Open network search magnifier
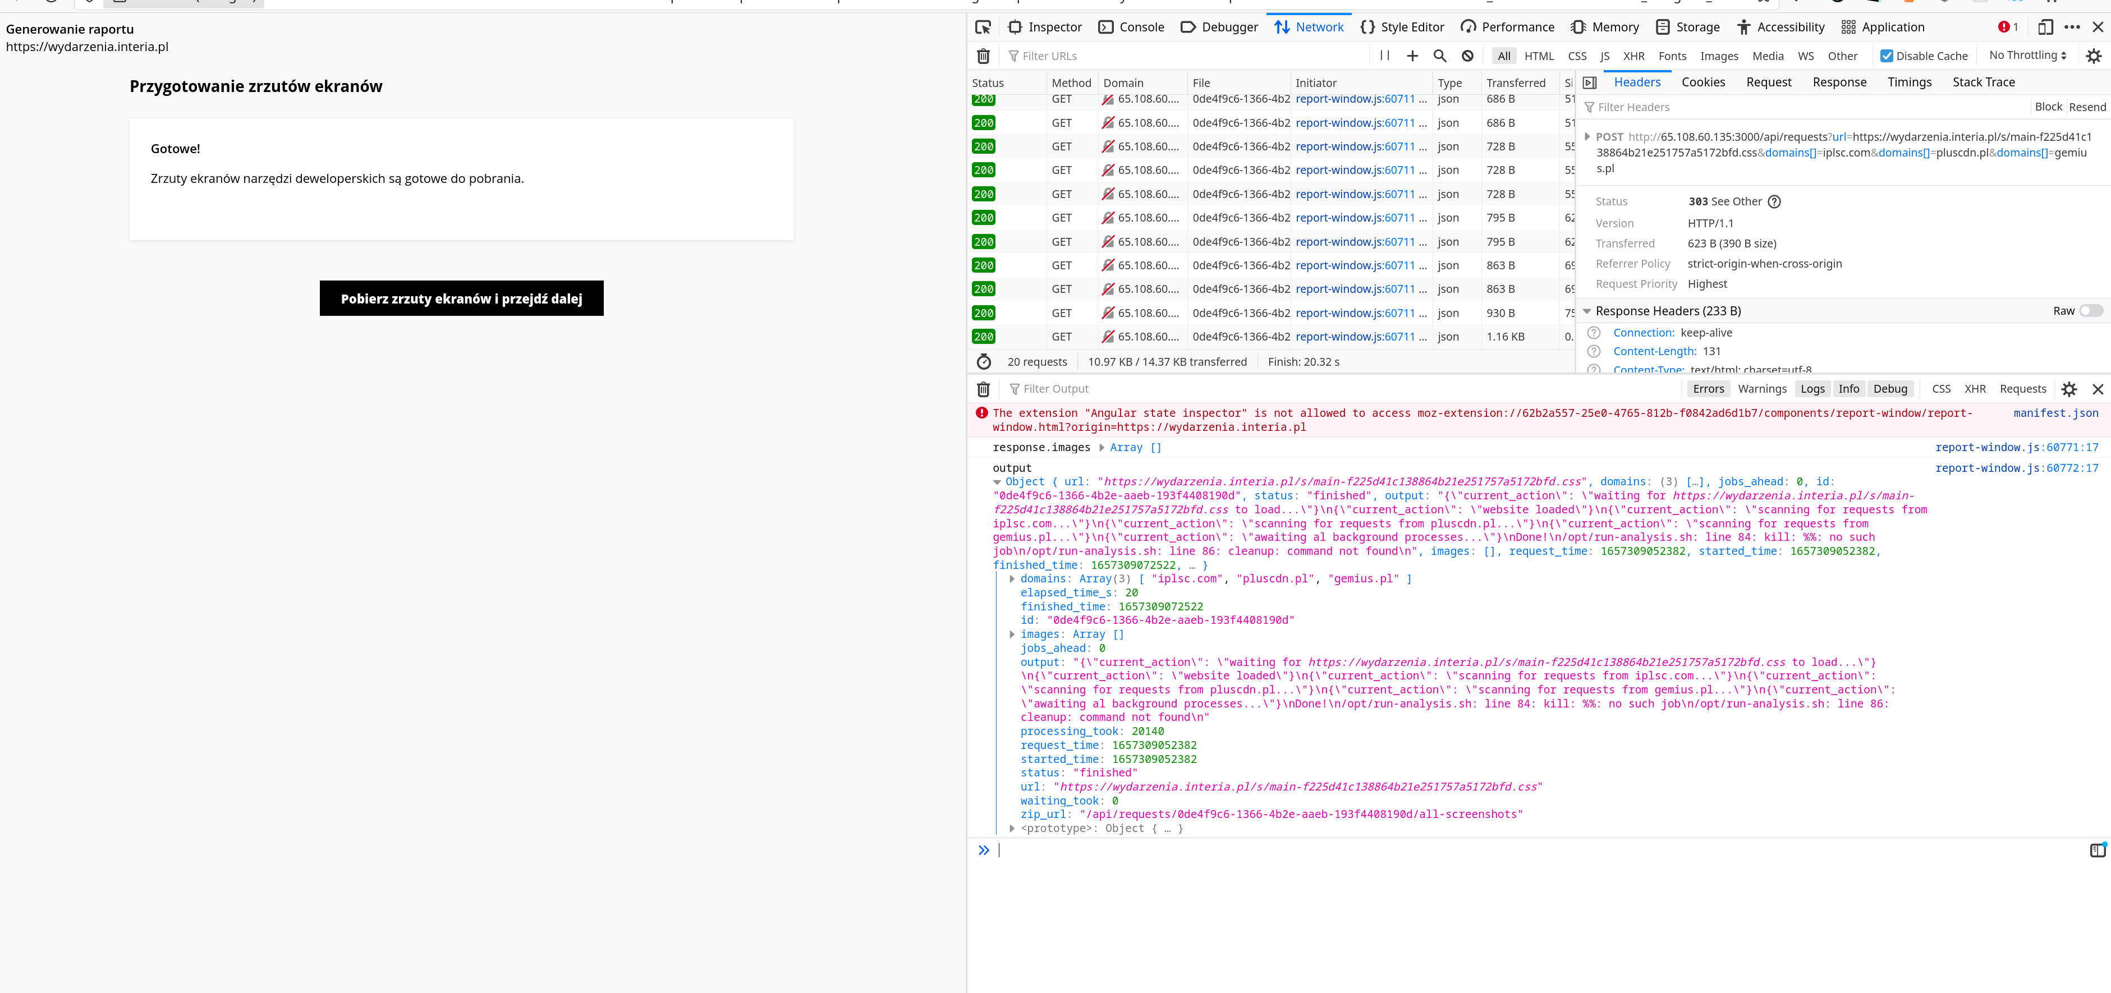 tap(1439, 56)
